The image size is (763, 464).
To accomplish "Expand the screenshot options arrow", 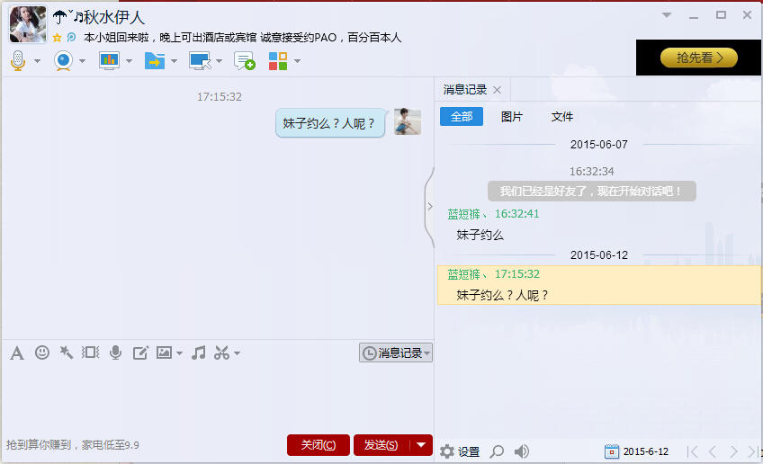I will [237, 353].
